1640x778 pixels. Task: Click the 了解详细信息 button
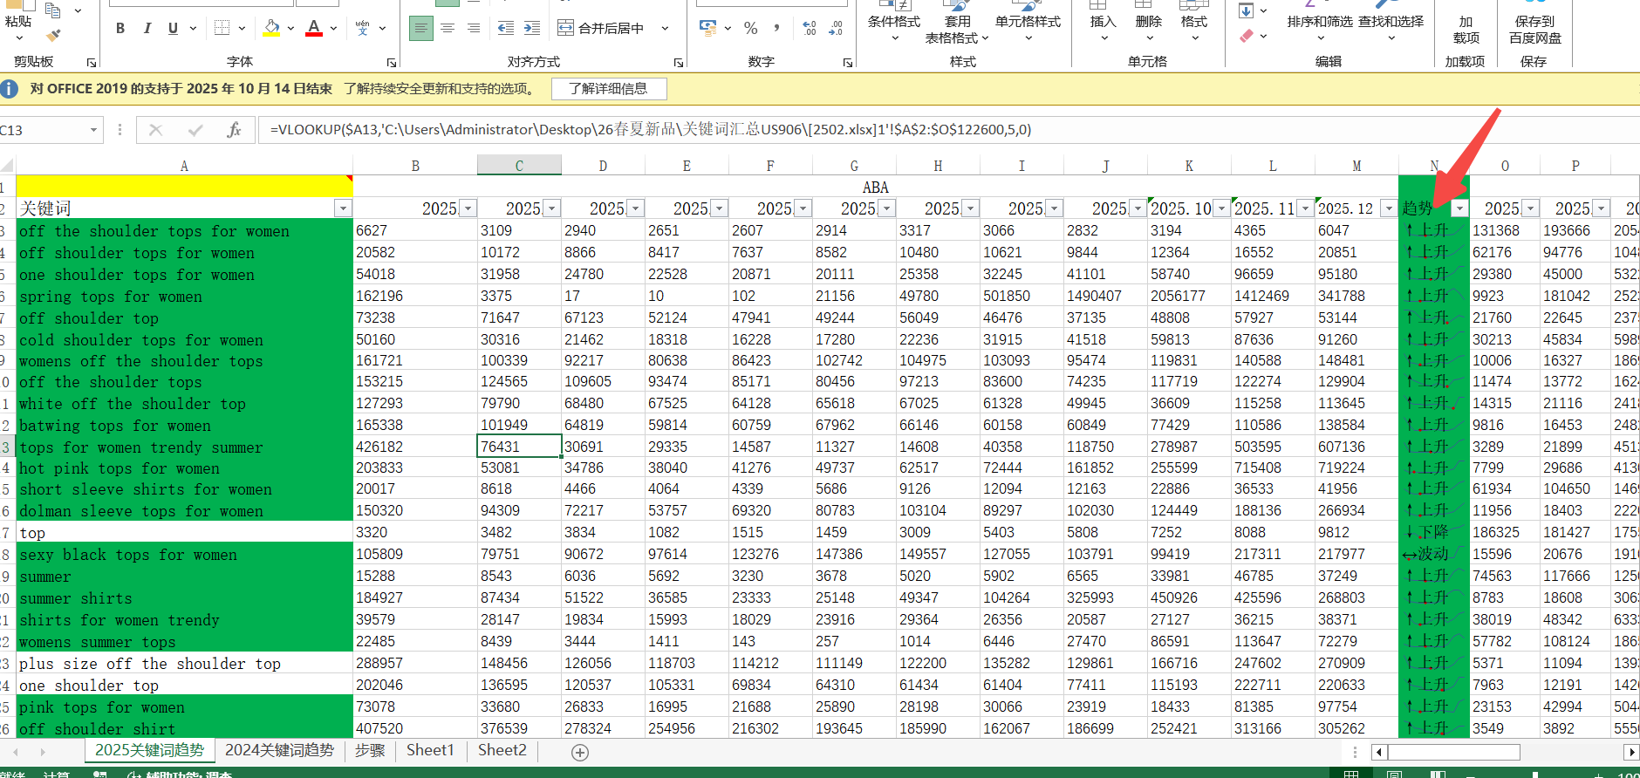click(608, 88)
